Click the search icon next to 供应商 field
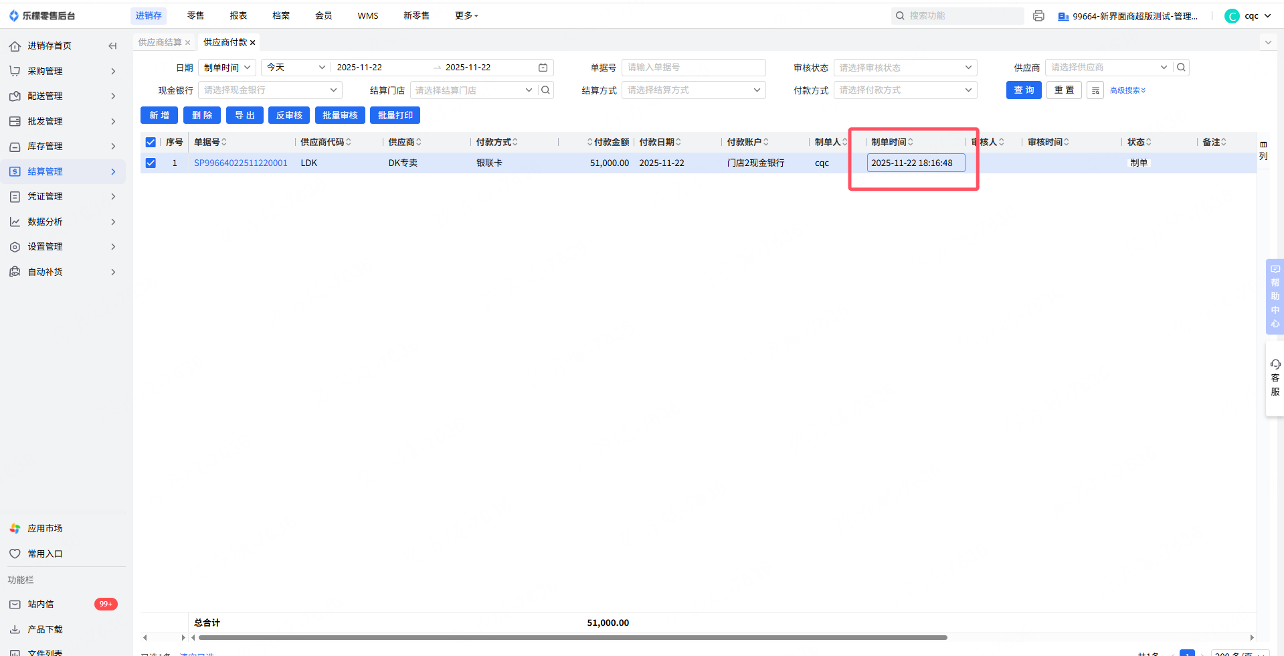The width and height of the screenshot is (1284, 656). [1181, 68]
